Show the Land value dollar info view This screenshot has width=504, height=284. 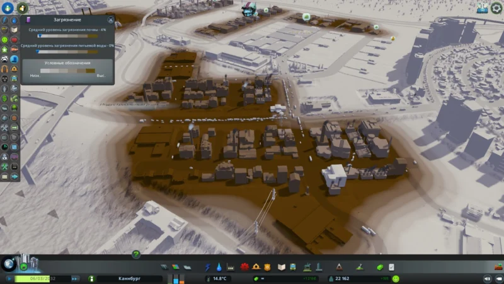point(4,98)
